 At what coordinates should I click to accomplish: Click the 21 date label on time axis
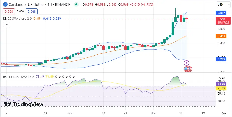coord(125,113)
